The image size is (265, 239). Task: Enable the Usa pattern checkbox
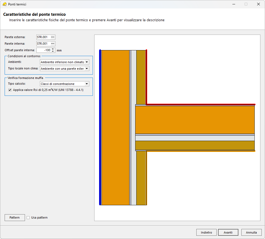click(x=28, y=217)
